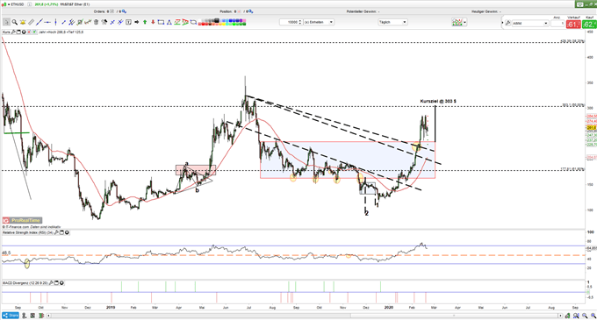Open the trash delete objects tool

point(96,22)
